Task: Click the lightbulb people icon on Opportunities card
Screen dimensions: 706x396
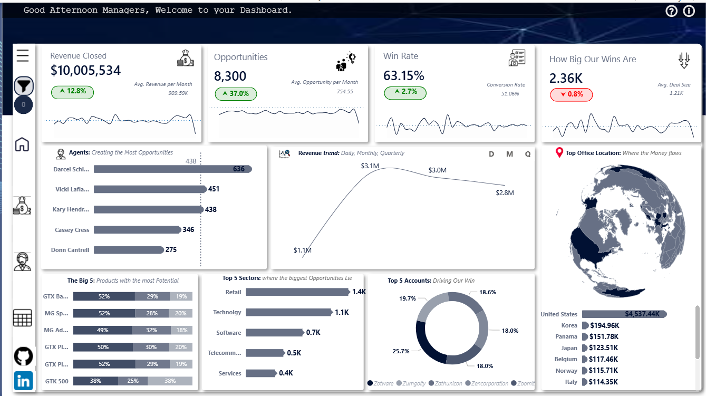Action: click(346, 61)
